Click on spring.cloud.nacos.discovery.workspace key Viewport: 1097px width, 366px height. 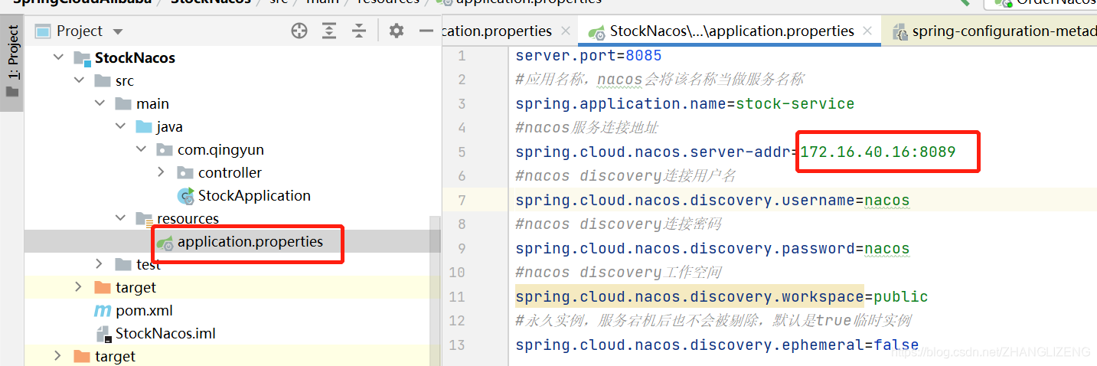coord(690,297)
